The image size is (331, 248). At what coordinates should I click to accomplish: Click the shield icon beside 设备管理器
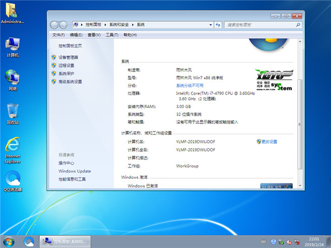click(x=54, y=57)
